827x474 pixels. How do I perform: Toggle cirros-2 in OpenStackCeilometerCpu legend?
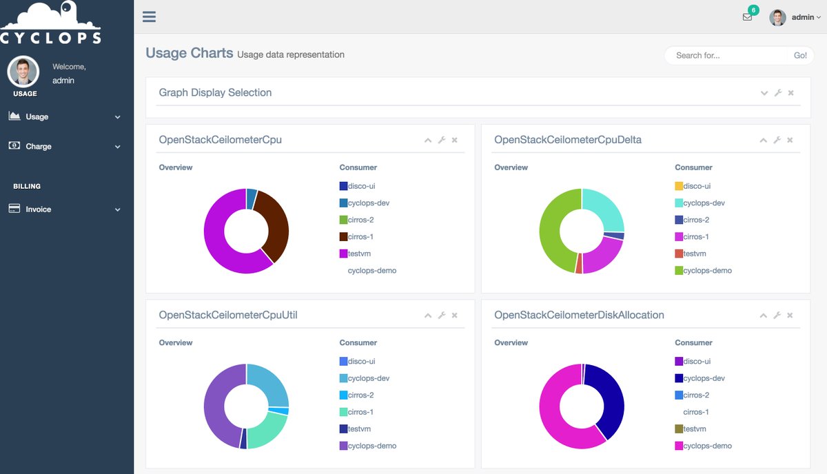357,220
